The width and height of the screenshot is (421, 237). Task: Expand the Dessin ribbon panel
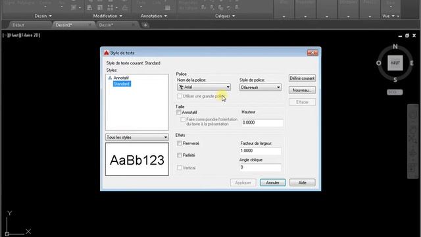pos(43,16)
